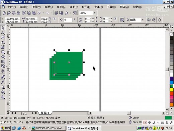Open the 排列(A) menu
Image resolution: width=174 pixels, height=131 pixels.
pos(61,7)
